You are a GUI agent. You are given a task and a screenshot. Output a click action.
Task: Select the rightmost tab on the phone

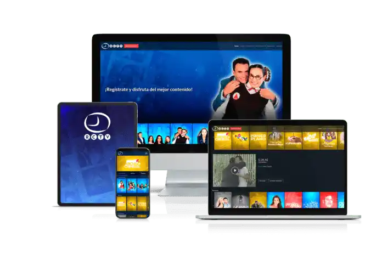pyautogui.click(x=143, y=173)
